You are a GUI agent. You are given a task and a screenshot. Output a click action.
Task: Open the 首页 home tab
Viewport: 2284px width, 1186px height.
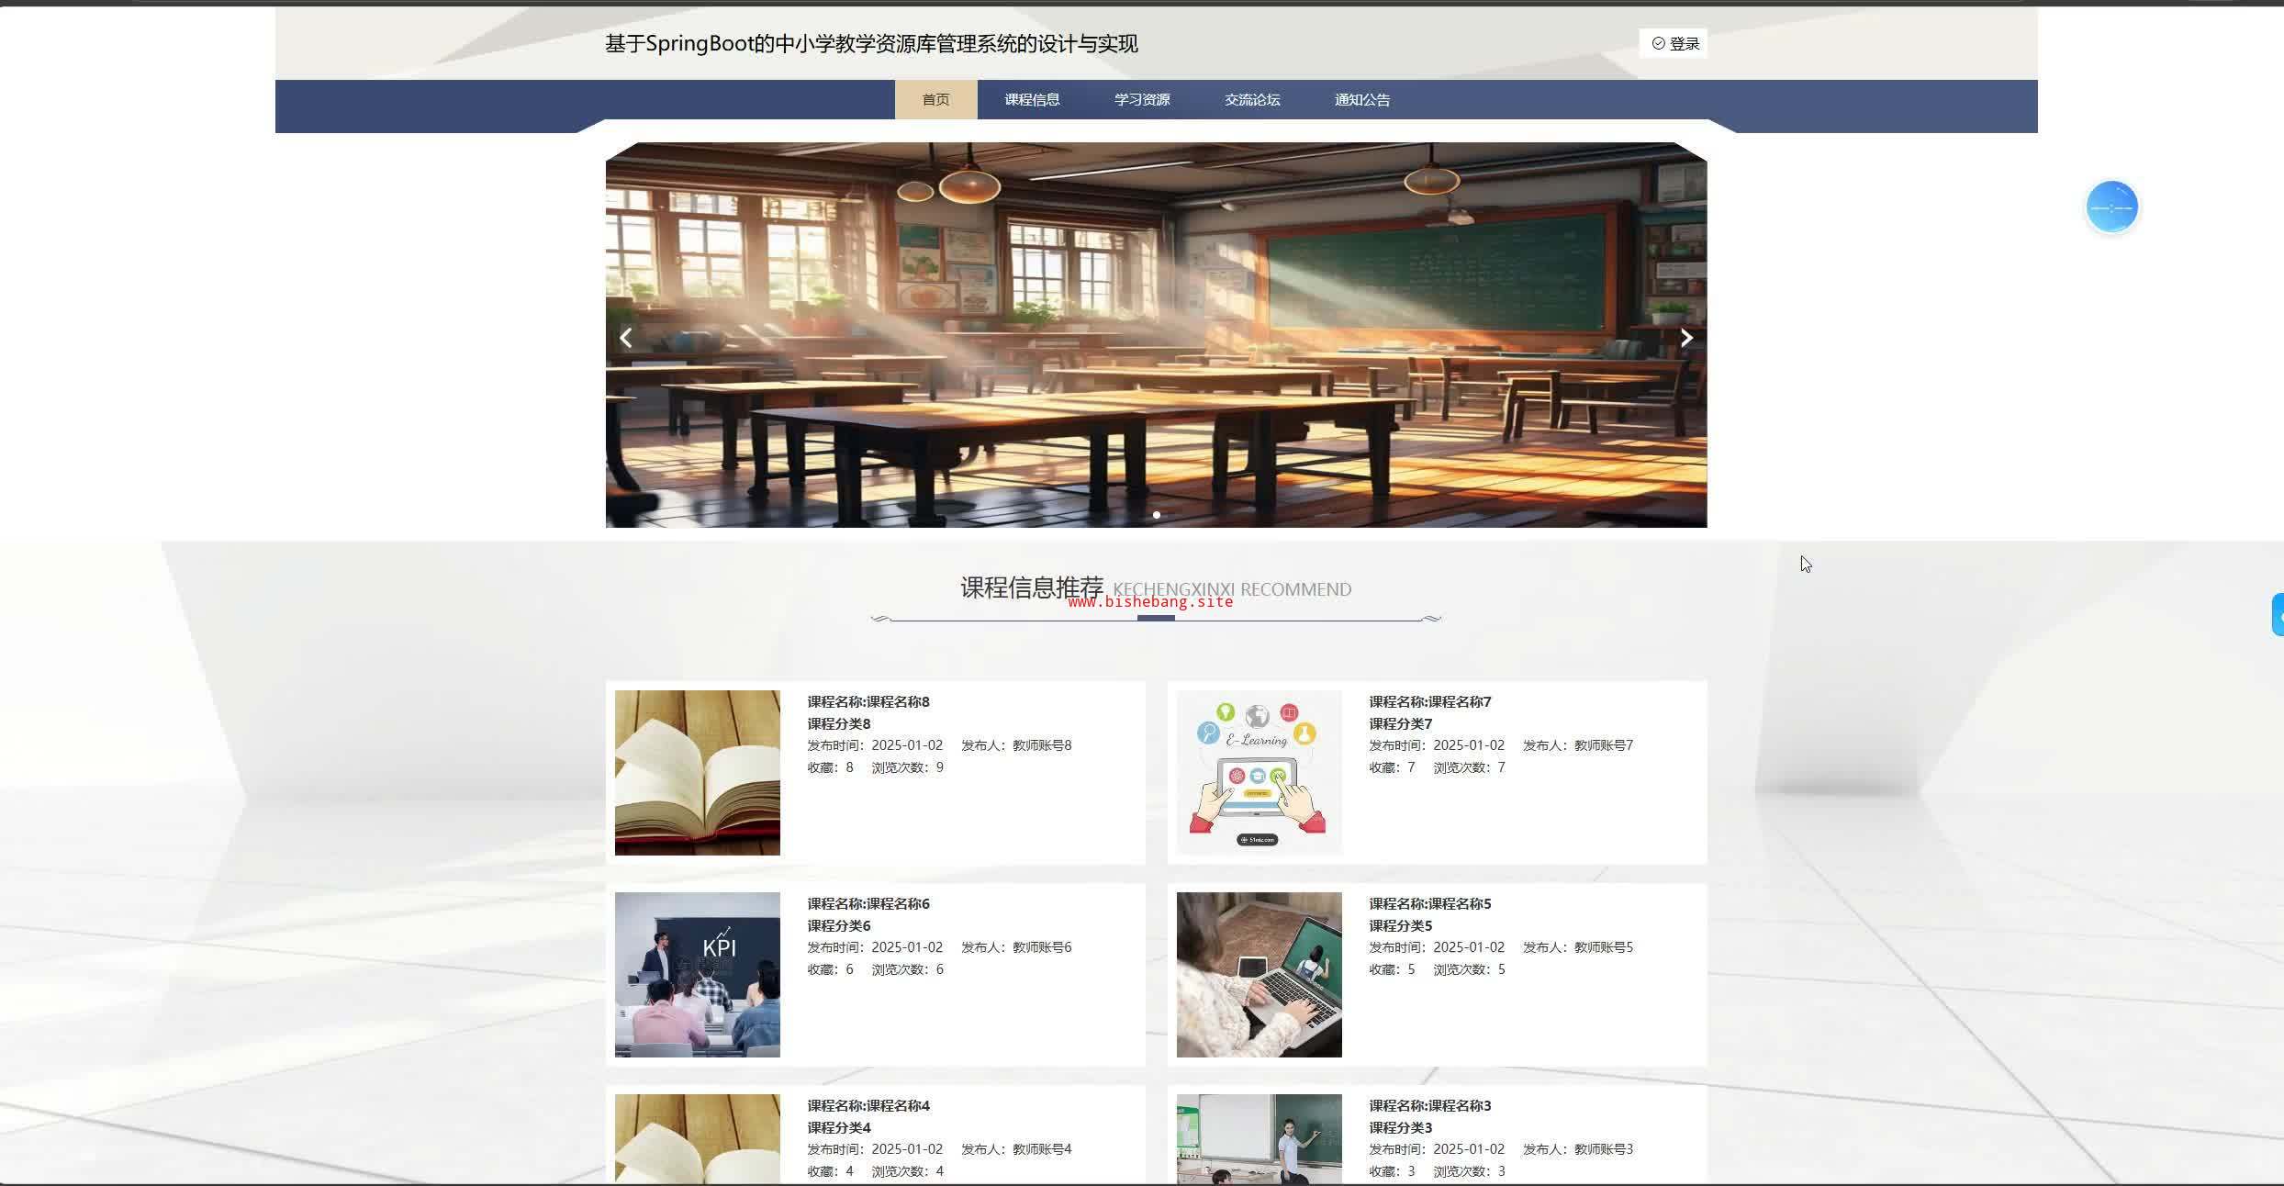click(935, 99)
